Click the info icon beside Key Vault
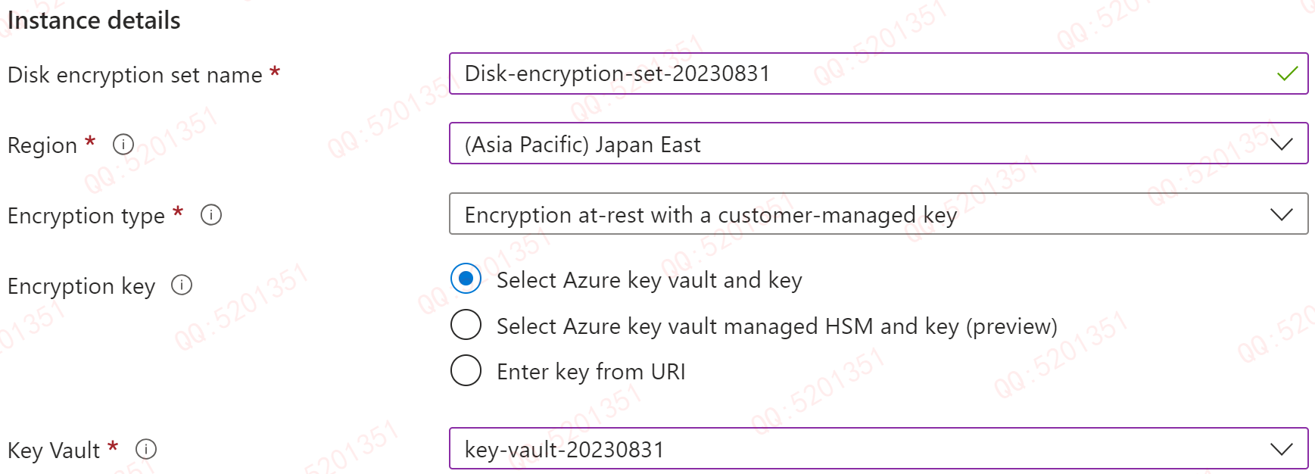This screenshot has width=1315, height=474. 146,450
